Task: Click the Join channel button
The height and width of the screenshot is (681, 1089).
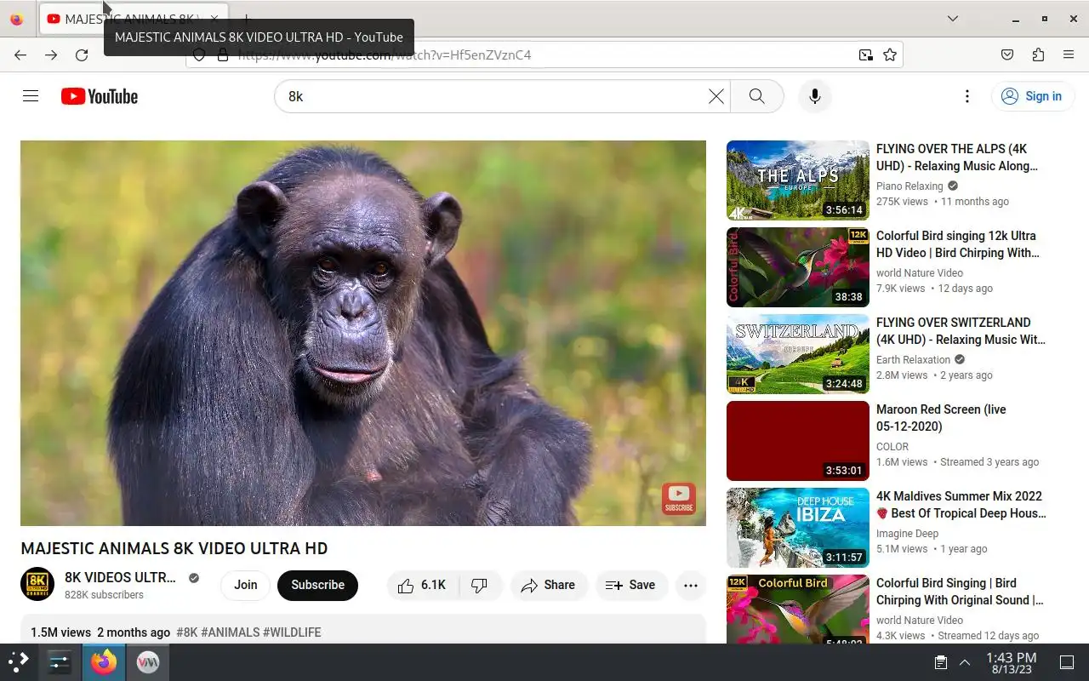Action: coord(246,585)
